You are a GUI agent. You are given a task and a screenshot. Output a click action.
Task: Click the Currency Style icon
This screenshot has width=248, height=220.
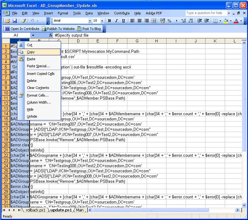162,21
